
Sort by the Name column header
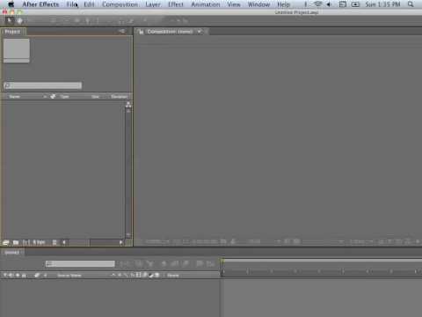click(x=15, y=96)
